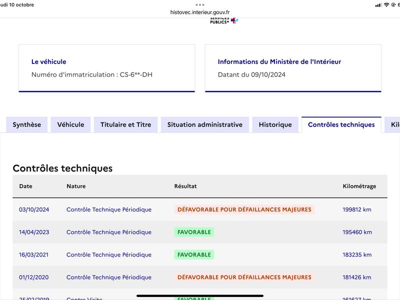The image size is (400, 300).
Task: Click the 183235 km mileage value
Action: [357, 255]
